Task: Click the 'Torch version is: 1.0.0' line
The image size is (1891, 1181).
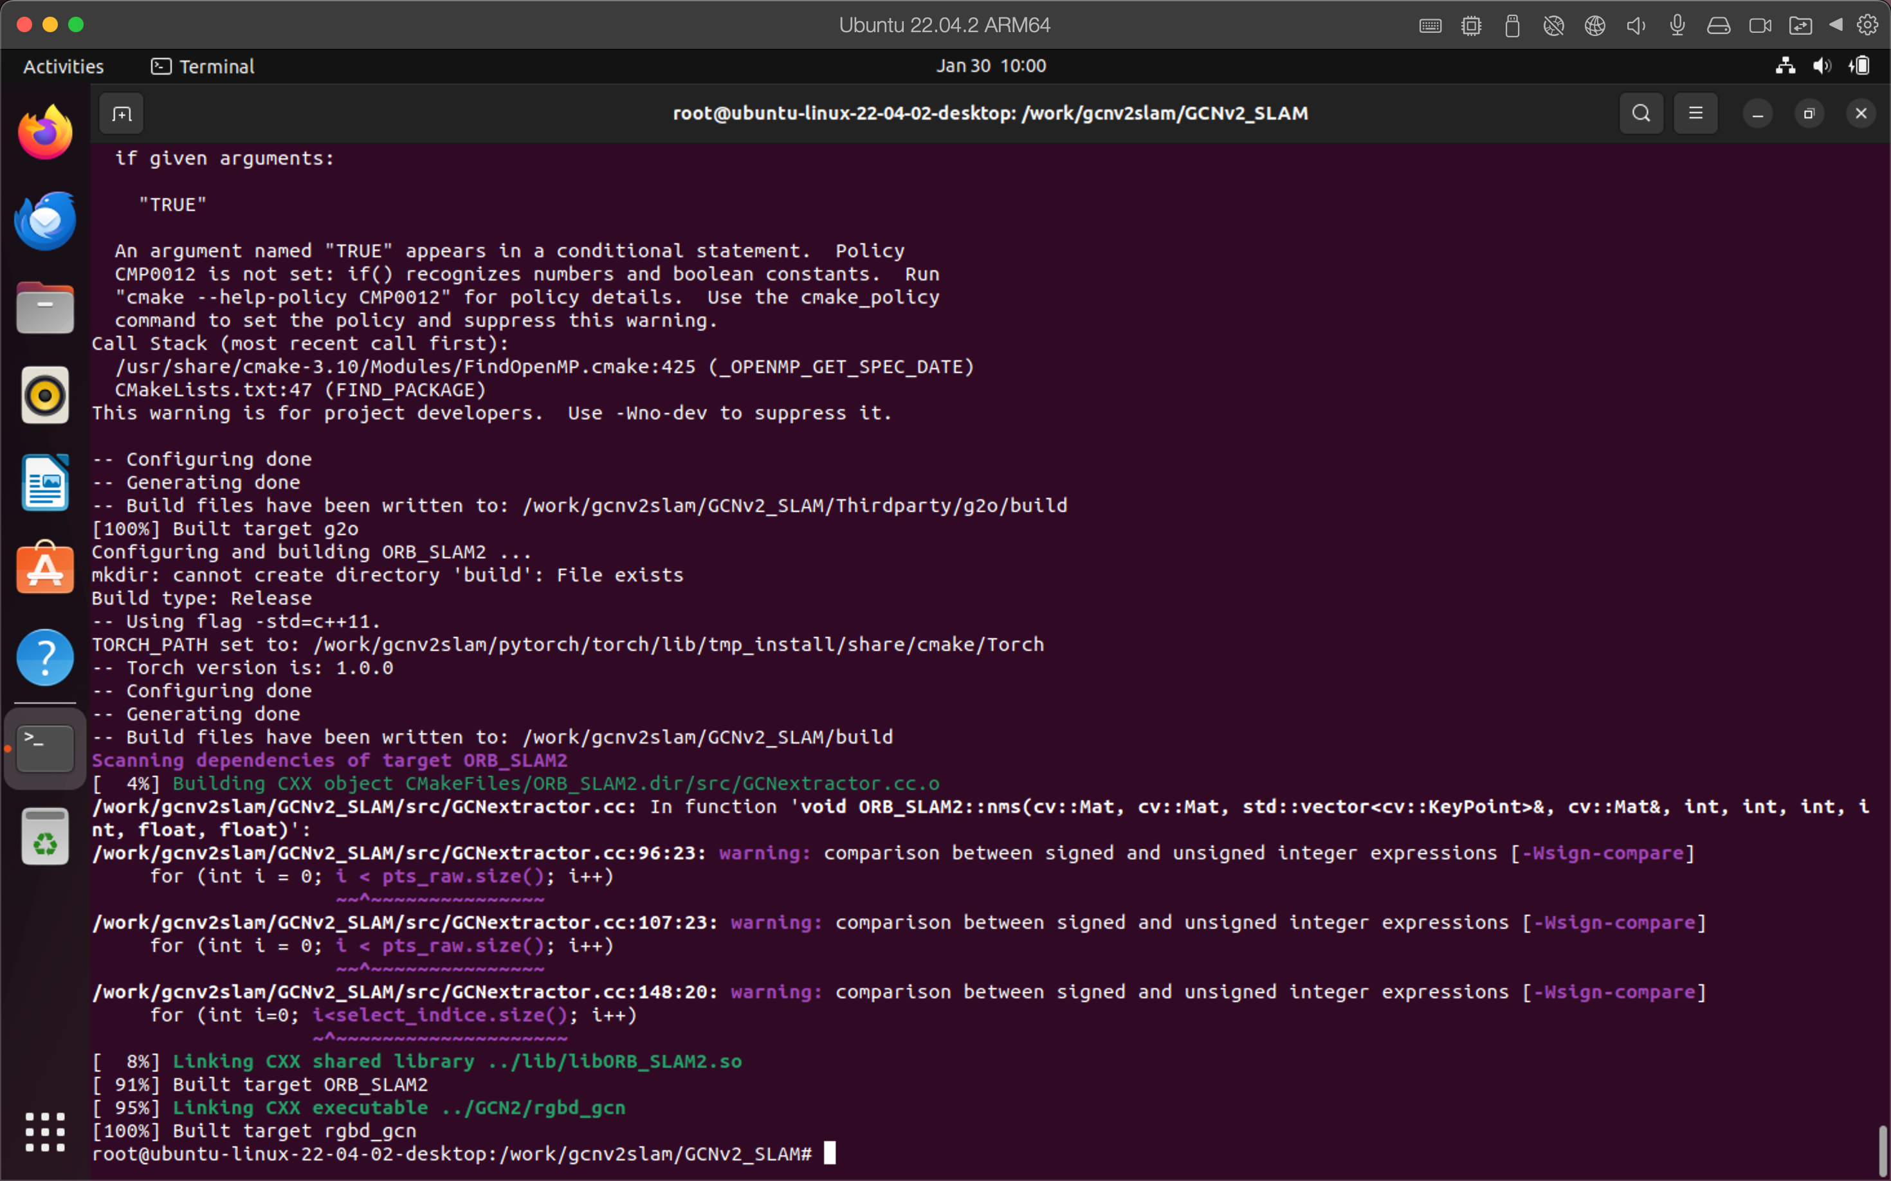Action: [242, 668]
